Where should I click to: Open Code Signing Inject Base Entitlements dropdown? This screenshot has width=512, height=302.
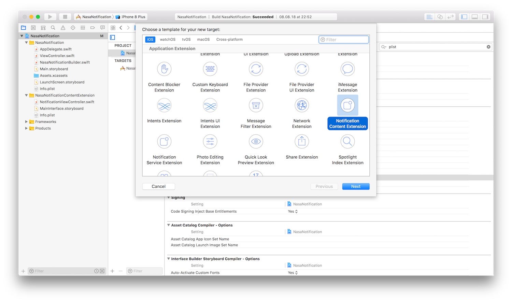(x=293, y=212)
